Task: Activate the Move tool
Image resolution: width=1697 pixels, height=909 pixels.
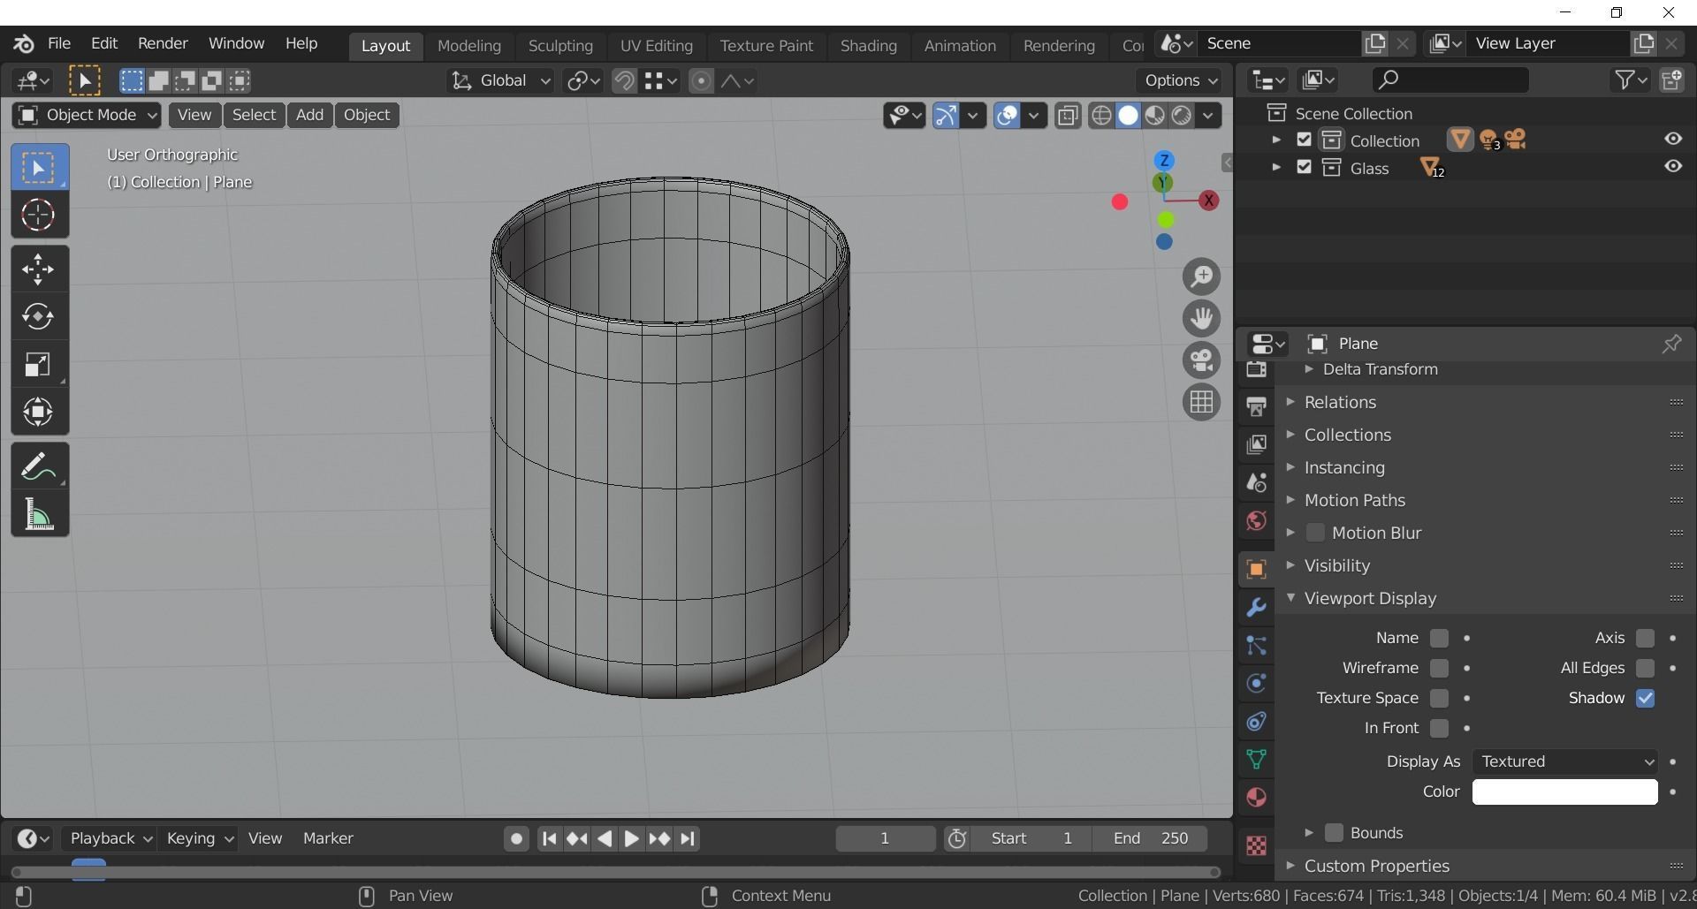Action: pos(39,269)
